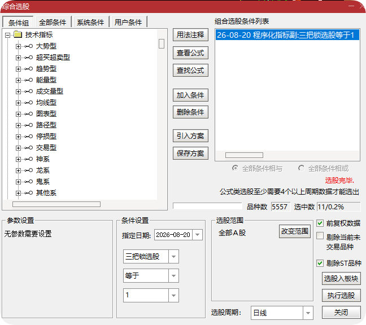
Task: Click the 品种数 5557 field
Action: (281, 207)
